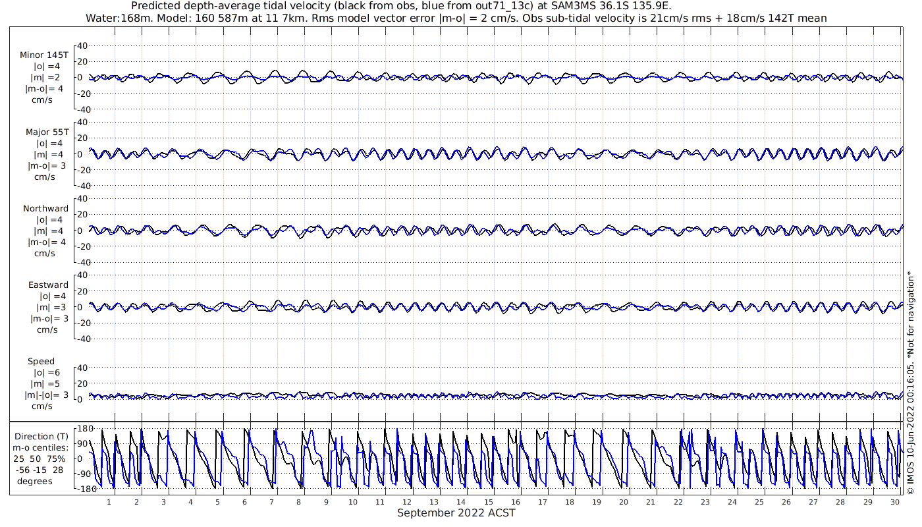Click the day 28 tick label

[x=840, y=502]
